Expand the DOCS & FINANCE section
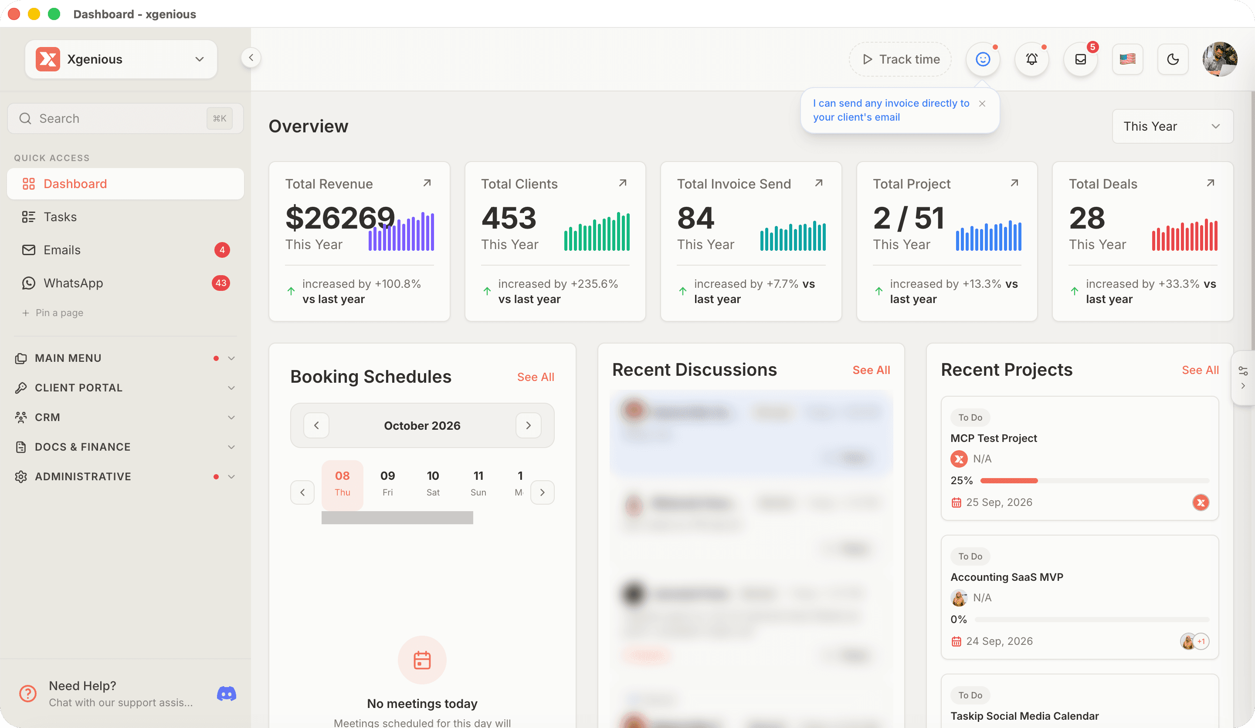Viewport: 1255px width, 728px height. (125, 447)
